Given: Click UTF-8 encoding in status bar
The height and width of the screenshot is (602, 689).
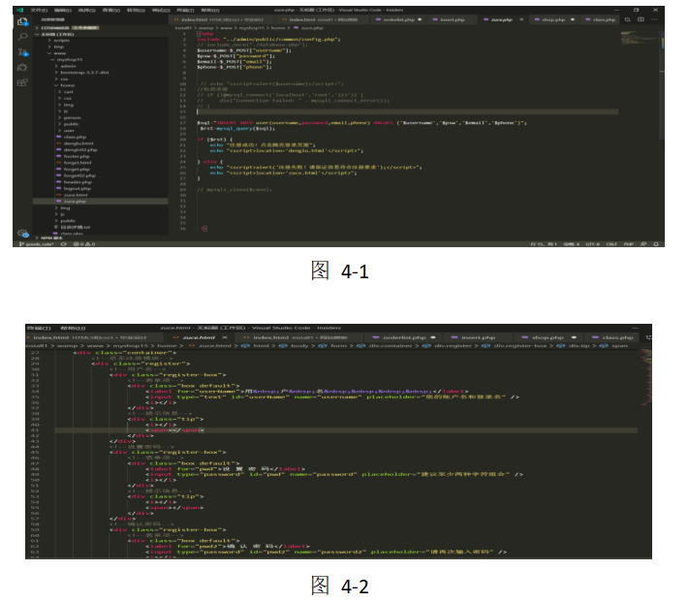Looking at the screenshot, I should pyautogui.click(x=592, y=244).
